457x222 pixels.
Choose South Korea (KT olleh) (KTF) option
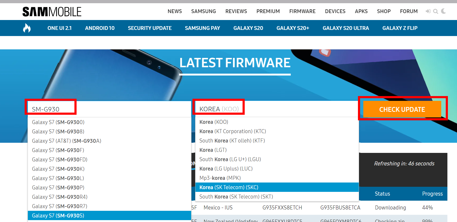point(277,141)
